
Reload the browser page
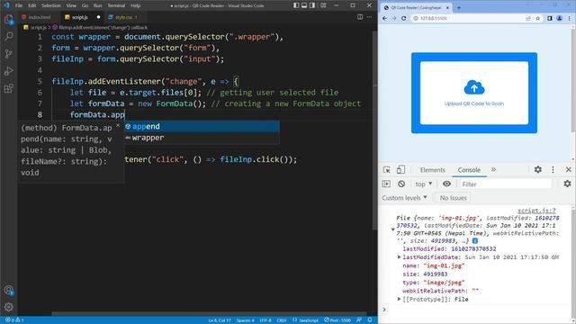tap(404, 18)
